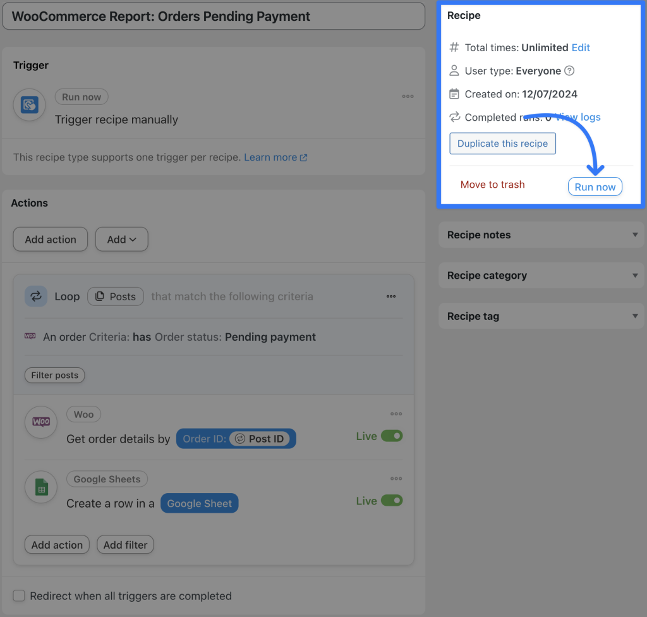Image resolution: width=647 pixels, height=617 pixels.
Task: Disable Live status on the Get order details action
Action: (x=392, y=436)
